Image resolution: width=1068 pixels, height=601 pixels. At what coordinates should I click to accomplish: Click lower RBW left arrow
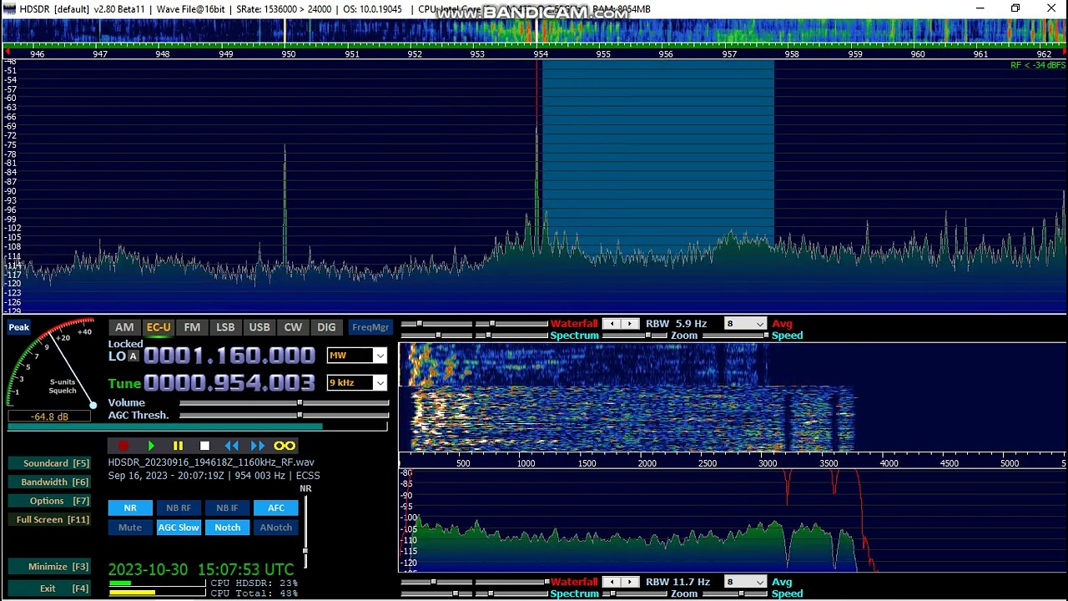(x=612, y=582)
